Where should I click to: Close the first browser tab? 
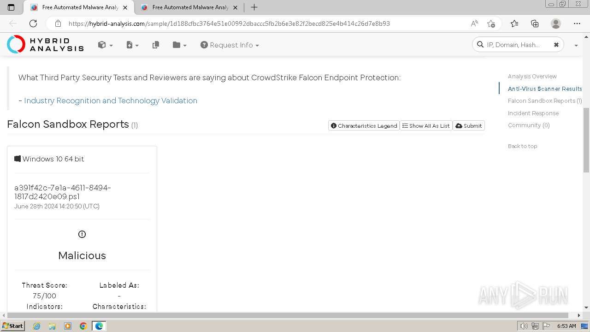pos(125,7)
